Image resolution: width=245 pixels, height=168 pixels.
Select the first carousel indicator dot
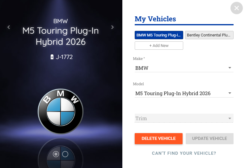click(56, 154)
